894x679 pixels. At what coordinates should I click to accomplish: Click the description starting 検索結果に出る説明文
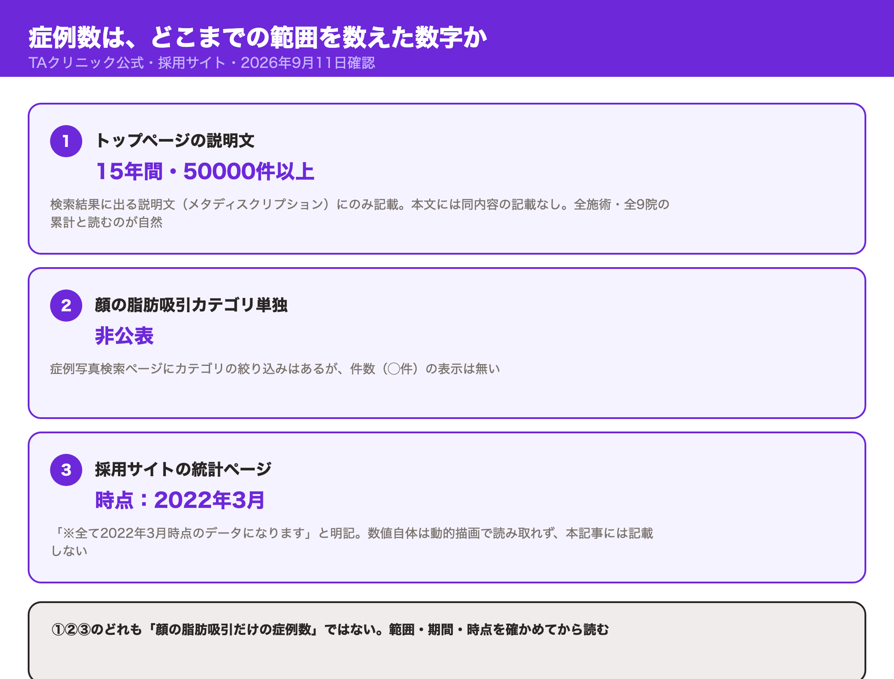click(x=359, y=213)
